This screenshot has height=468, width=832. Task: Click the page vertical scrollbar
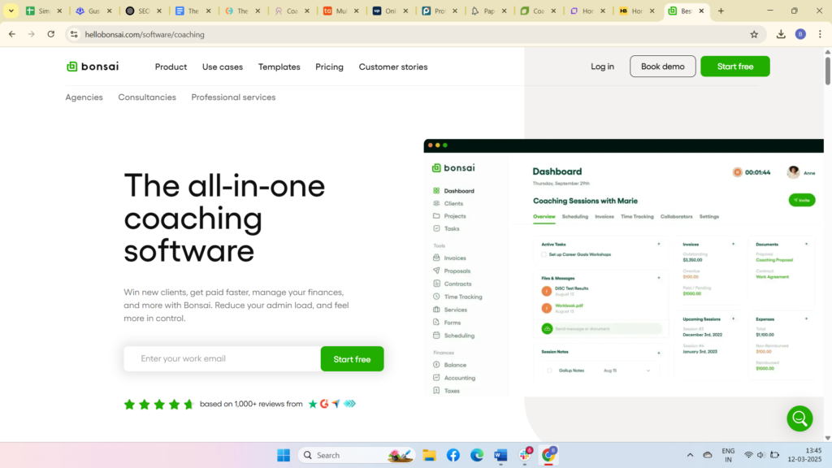827,244
